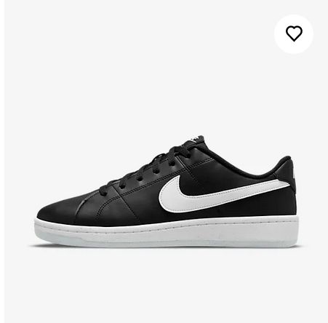This screenshot has height=323, width=328.
Task: Add shoe to favorites with heart icon
Action: [x=294, y=33]
